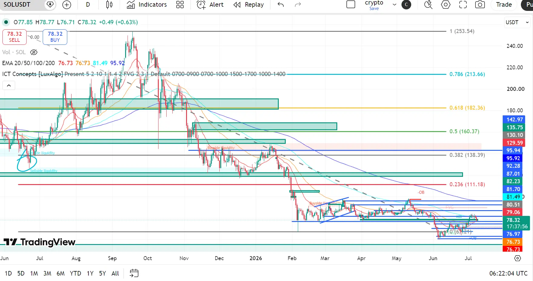Select the 5Y time range

pos(102,273)
